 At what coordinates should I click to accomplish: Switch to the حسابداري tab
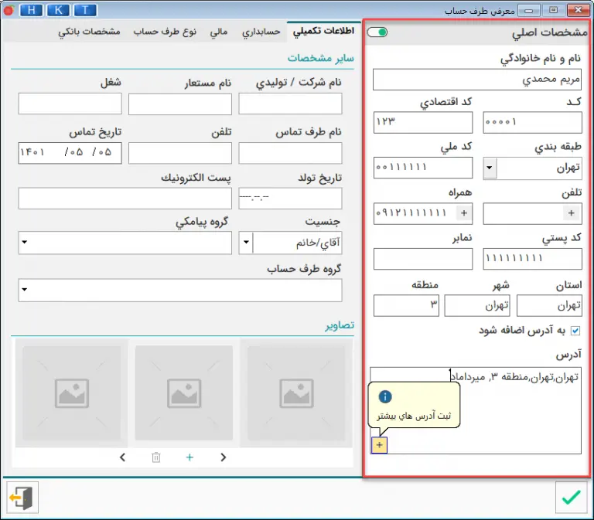[x=261, y=32]
